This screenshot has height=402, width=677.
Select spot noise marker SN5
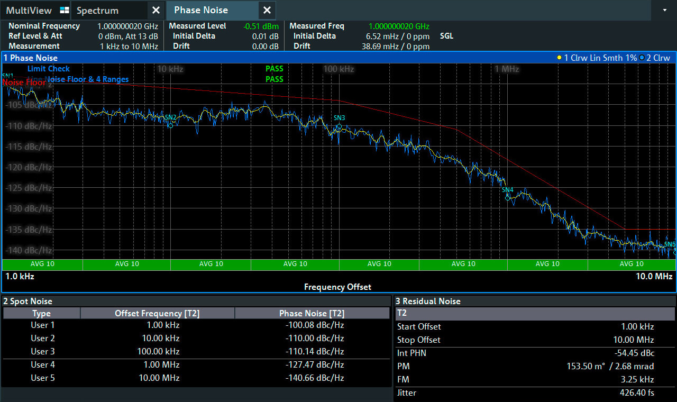click(x=670, y=244)
